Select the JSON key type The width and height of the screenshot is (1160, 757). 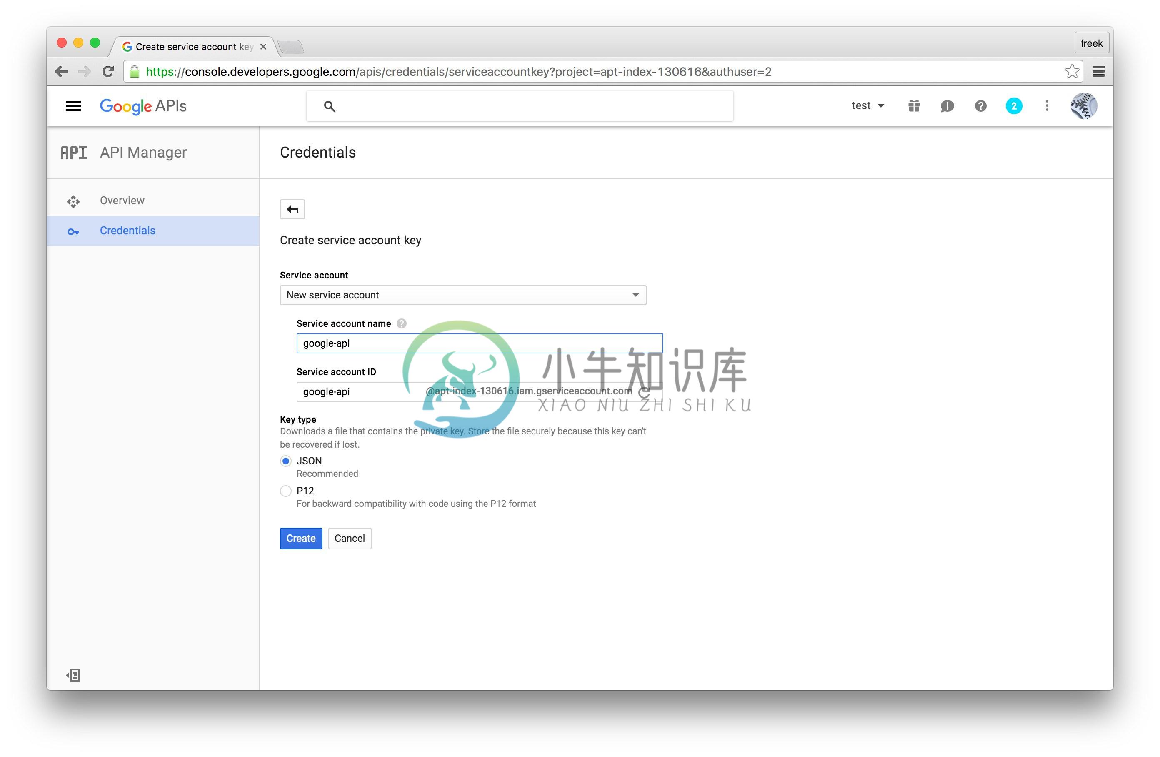pyautogui.click(x=285, y=461)
